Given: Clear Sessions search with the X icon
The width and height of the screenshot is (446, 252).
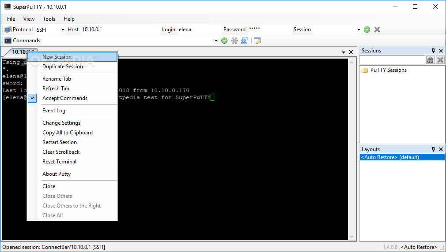Looking at the screenshot, I should [440, 60].
